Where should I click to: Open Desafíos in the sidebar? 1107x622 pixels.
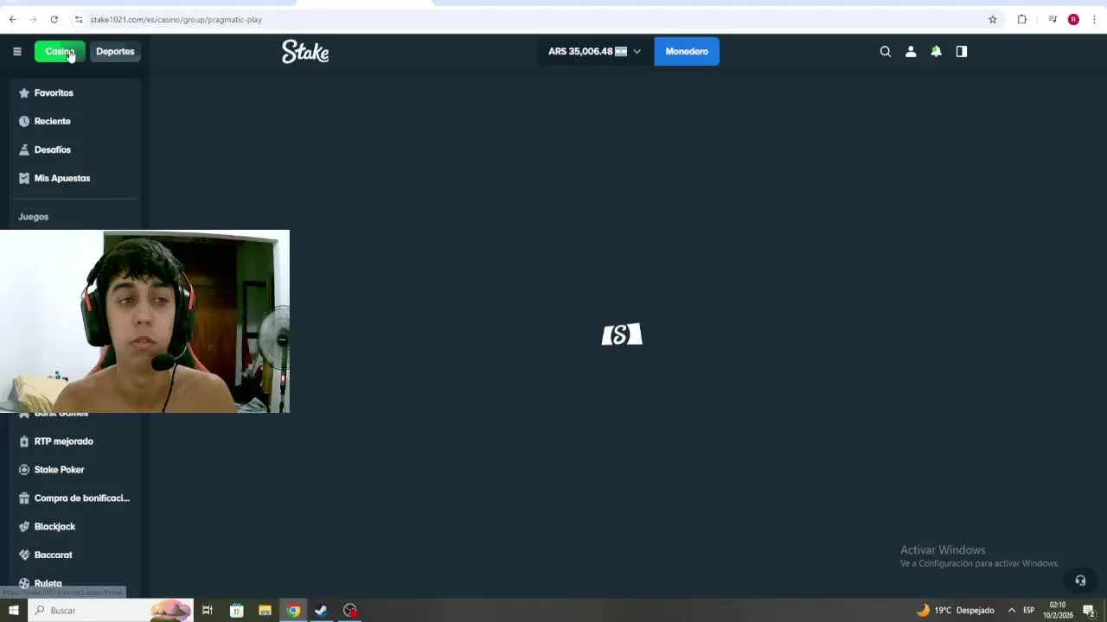point(75,149)
